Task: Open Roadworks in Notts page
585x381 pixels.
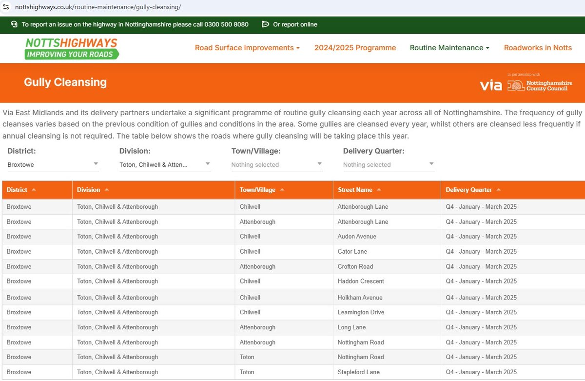Action: point(538,48)
